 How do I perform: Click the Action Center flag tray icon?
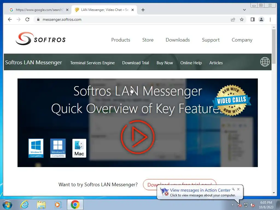tap(239, 205)
